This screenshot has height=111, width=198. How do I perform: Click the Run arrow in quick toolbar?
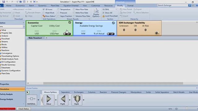pyautogui.click(x=28, y=2)
